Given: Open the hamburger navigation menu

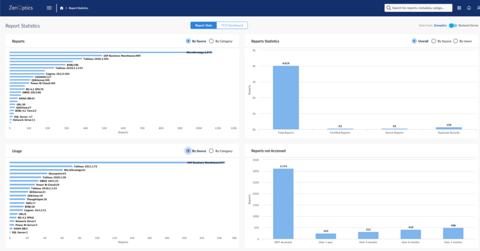Looking at the screenshot, I should [x=49, y=8].
